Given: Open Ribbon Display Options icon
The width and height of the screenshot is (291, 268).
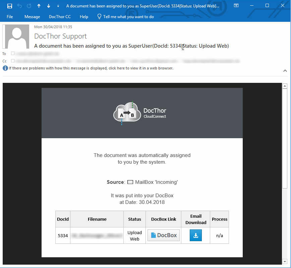Looking at the screenshot, I should point(236,6).
